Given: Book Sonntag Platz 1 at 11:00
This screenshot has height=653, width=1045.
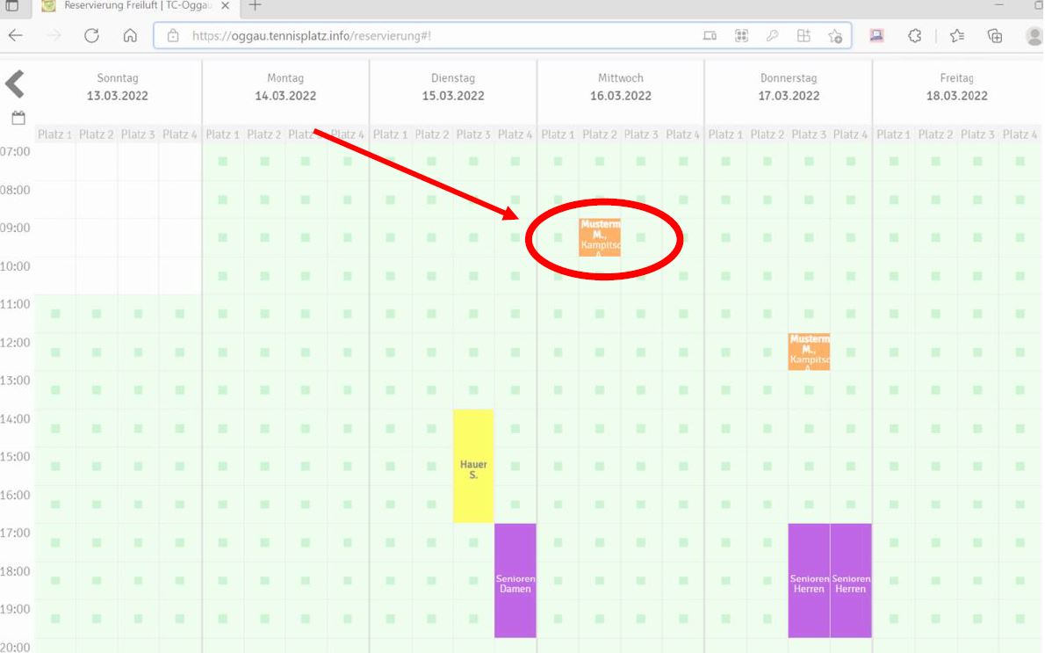Looking at the screenshot, I should point(55,314).
